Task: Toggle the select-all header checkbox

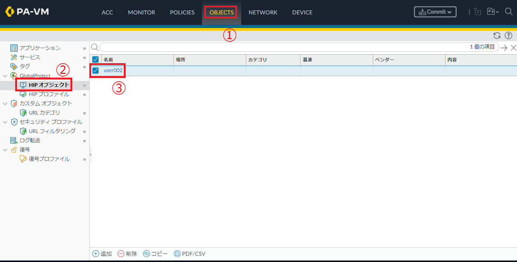Action: coord(95,59)
